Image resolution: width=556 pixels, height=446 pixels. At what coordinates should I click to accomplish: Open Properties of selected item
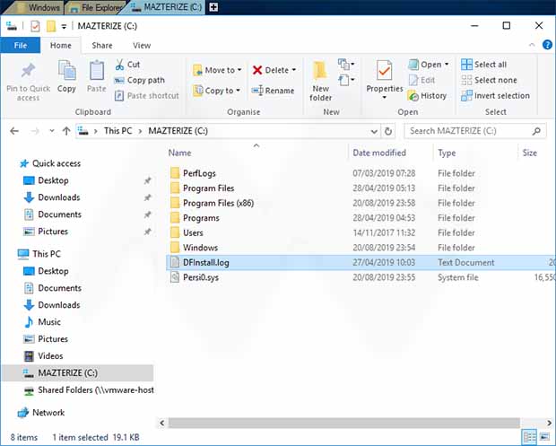[x=385, y=76]
